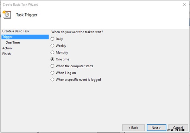Click the Task Trigger heading text
Viewport: 190px width, 133px height.
(26, 15)
